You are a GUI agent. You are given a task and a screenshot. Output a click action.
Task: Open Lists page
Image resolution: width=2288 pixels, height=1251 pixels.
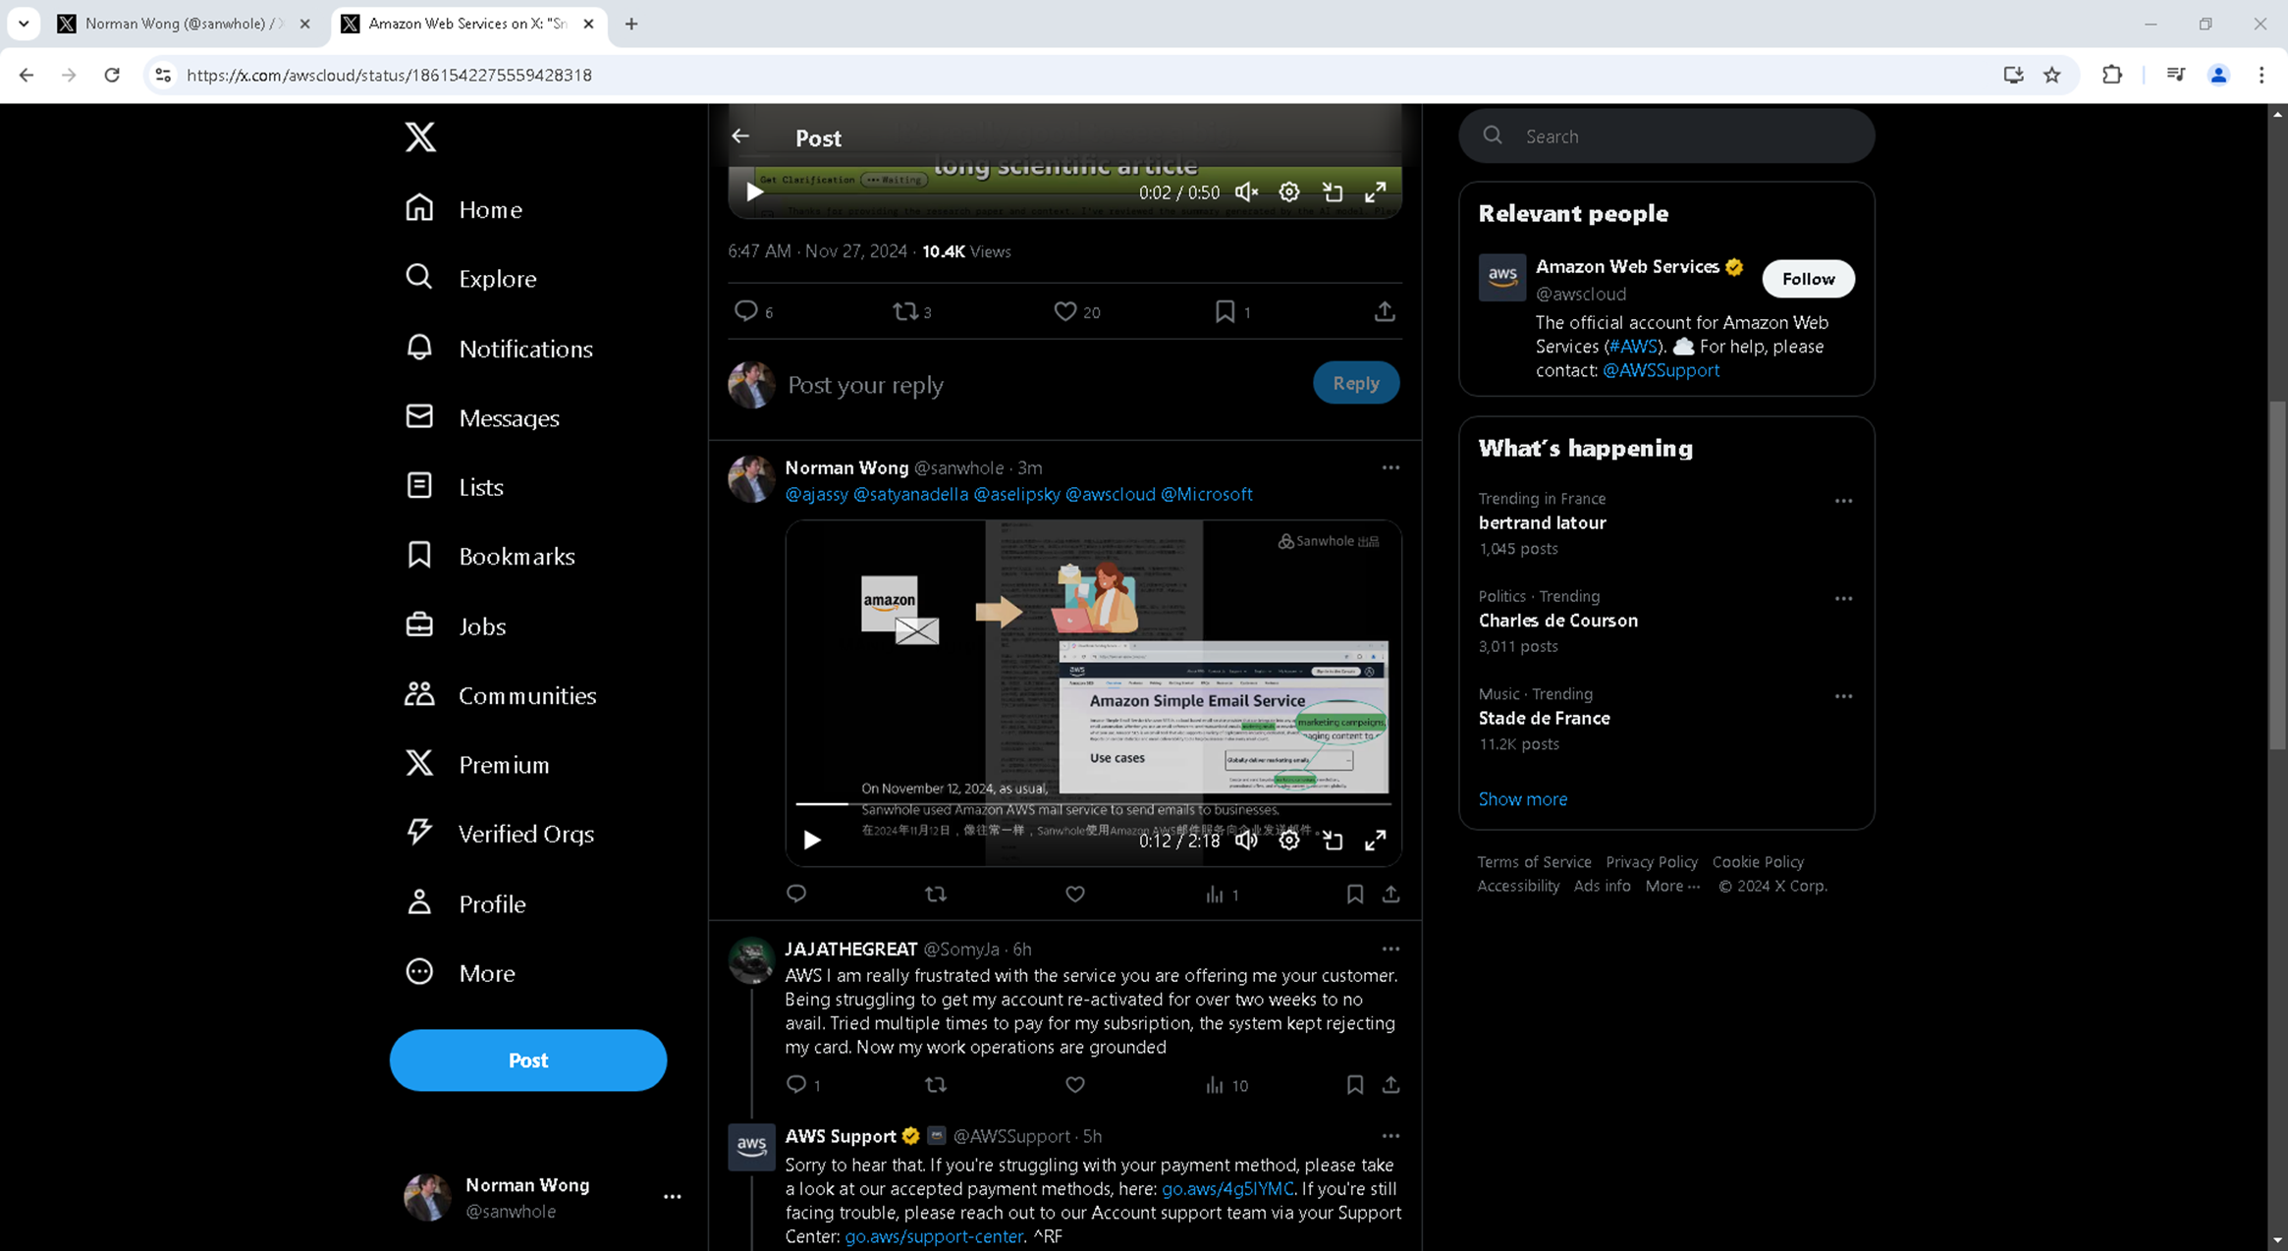coord(455,487)
